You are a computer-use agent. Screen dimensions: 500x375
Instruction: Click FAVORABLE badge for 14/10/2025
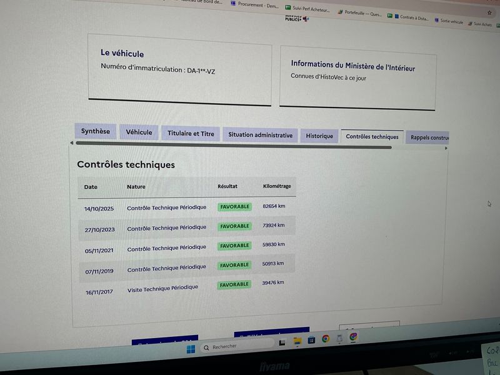pos(235,207)
